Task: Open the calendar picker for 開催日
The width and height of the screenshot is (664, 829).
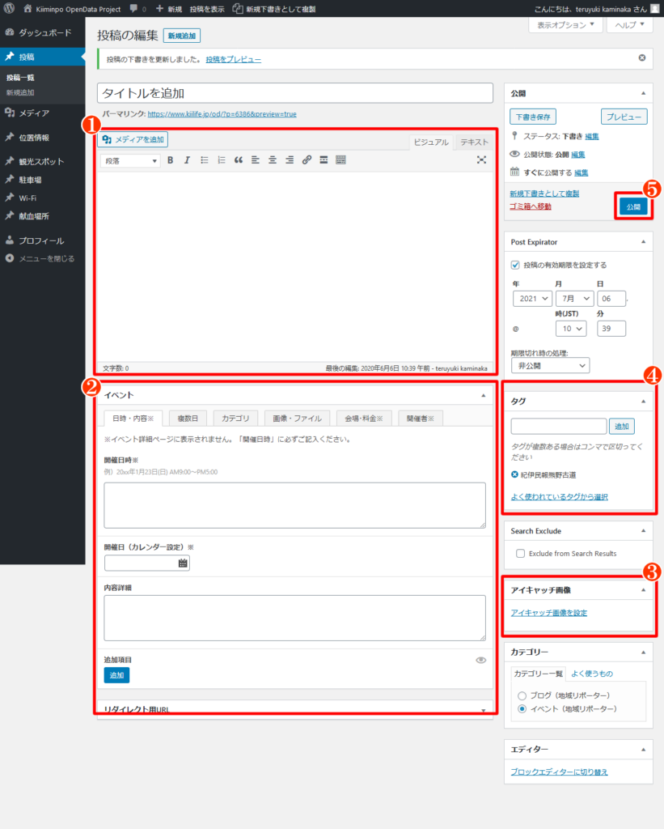Action: coord(183,563)
